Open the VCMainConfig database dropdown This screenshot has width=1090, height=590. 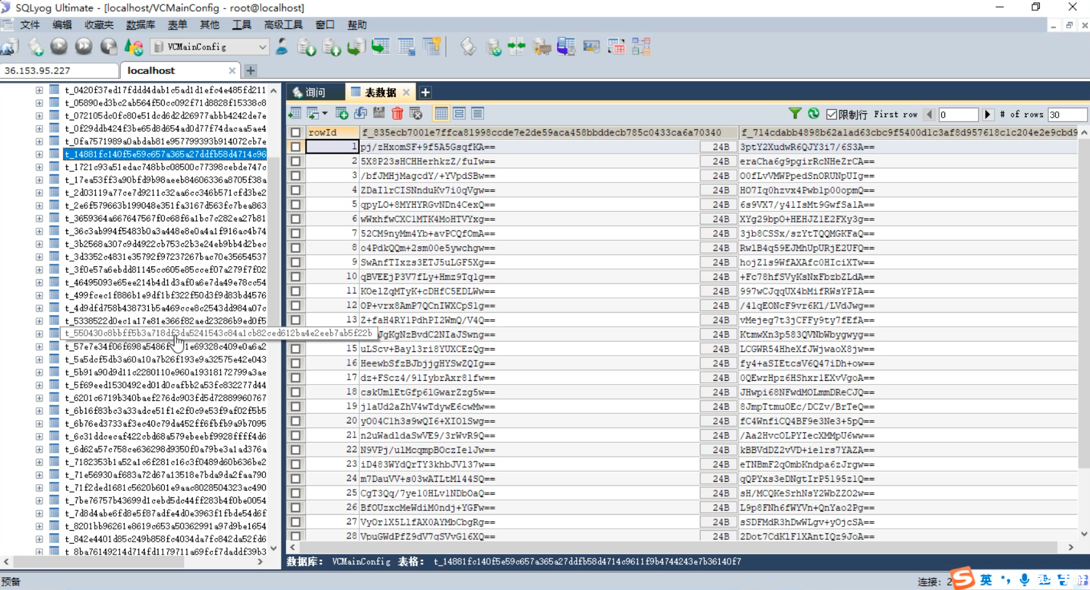point(262,47)
